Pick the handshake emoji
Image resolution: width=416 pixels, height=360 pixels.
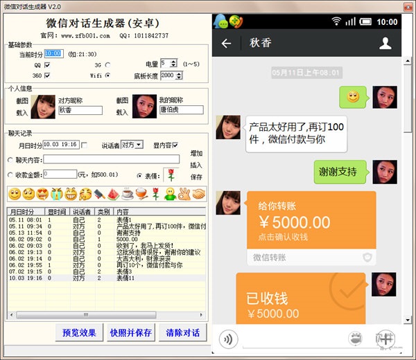tap(198, 194)
